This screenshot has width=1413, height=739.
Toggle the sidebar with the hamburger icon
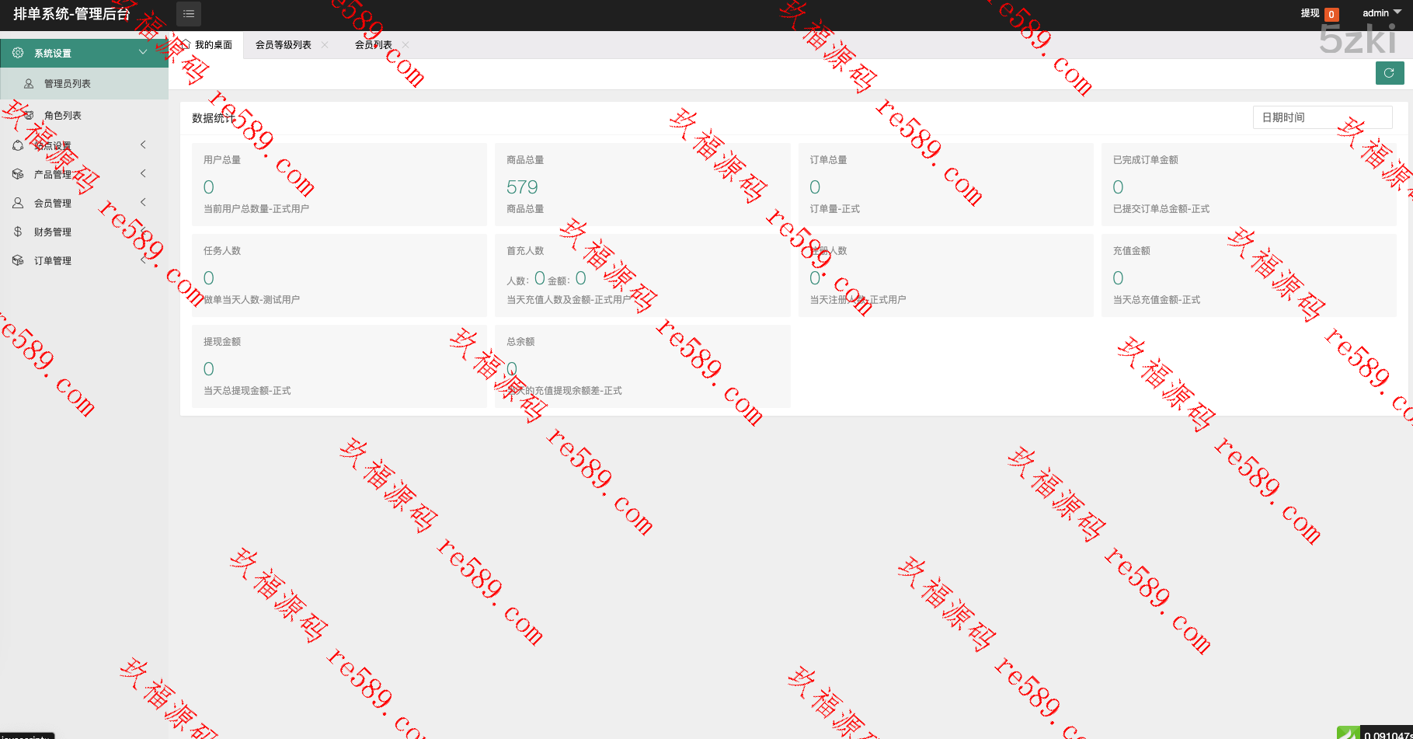click(189, 14)
